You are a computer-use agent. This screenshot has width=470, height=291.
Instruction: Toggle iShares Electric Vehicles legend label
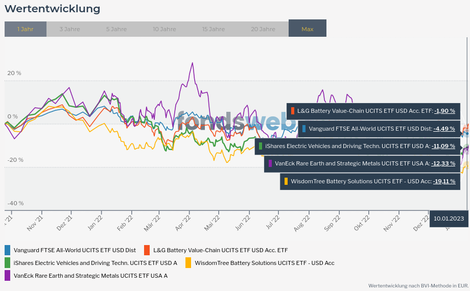95,263
